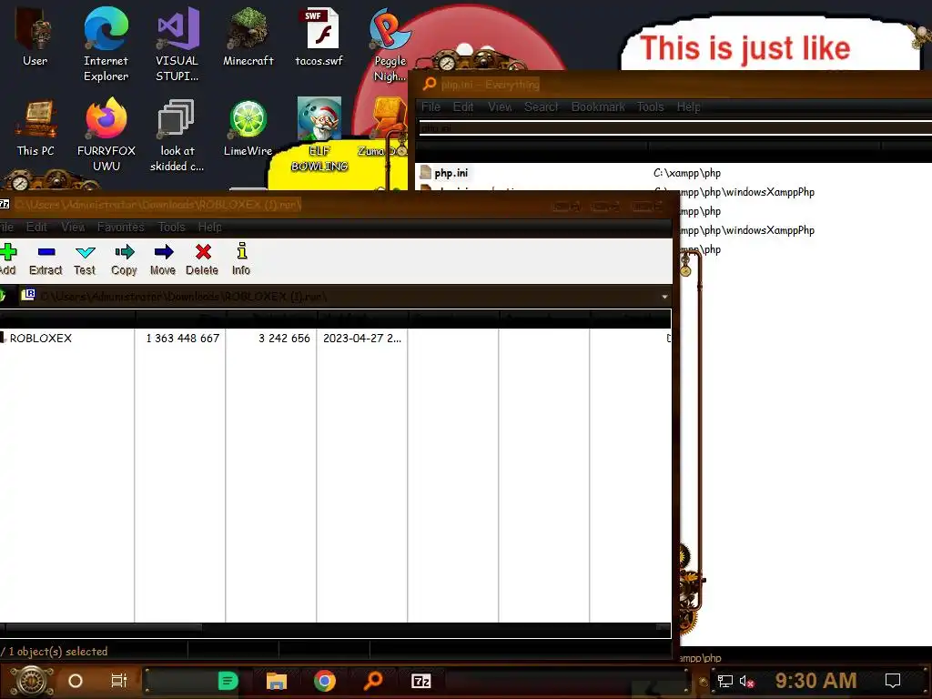Select the User desktop icon
This screenshot has width=932, height=699.
pyautogui.click(x=35, y=36)
